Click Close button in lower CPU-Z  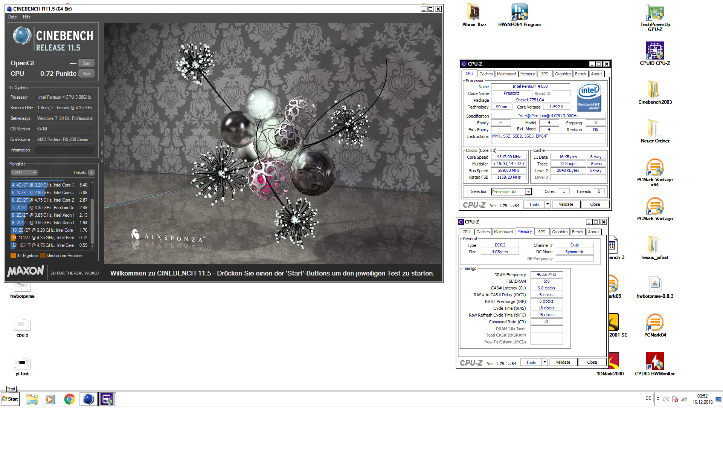coord(592,363)
